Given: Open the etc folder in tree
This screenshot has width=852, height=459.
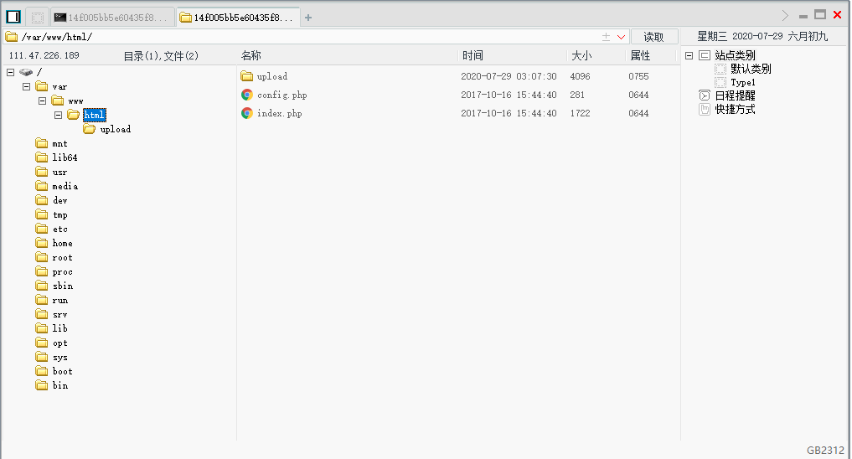Looking at the screenshot, I should tap(52, 229).
